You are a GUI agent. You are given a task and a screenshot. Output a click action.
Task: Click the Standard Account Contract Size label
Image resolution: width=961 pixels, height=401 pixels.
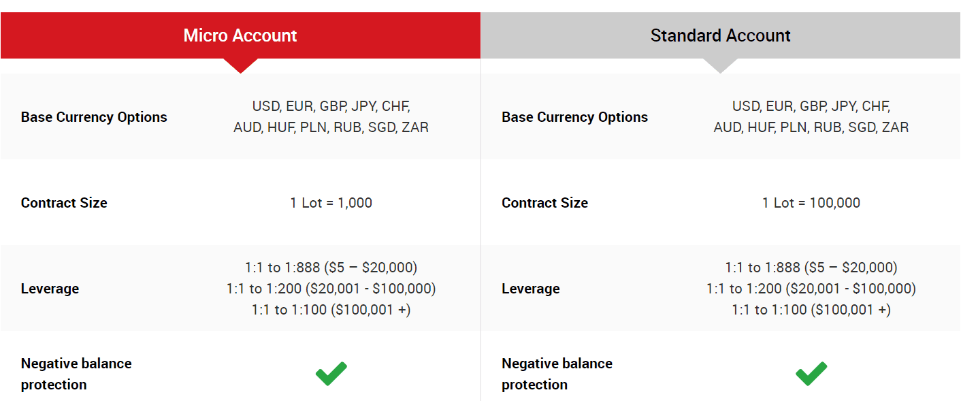pyautogui.click(x=544, y=203)
